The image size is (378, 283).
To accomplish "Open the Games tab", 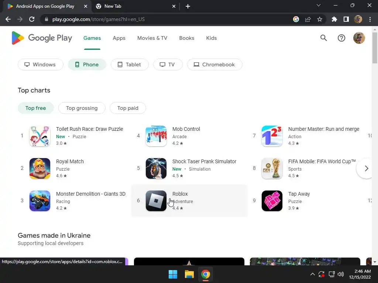I will [x=92, y=38].
